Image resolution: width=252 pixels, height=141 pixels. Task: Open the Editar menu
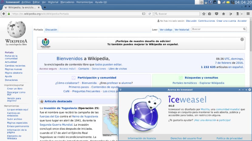click(36, 2)
